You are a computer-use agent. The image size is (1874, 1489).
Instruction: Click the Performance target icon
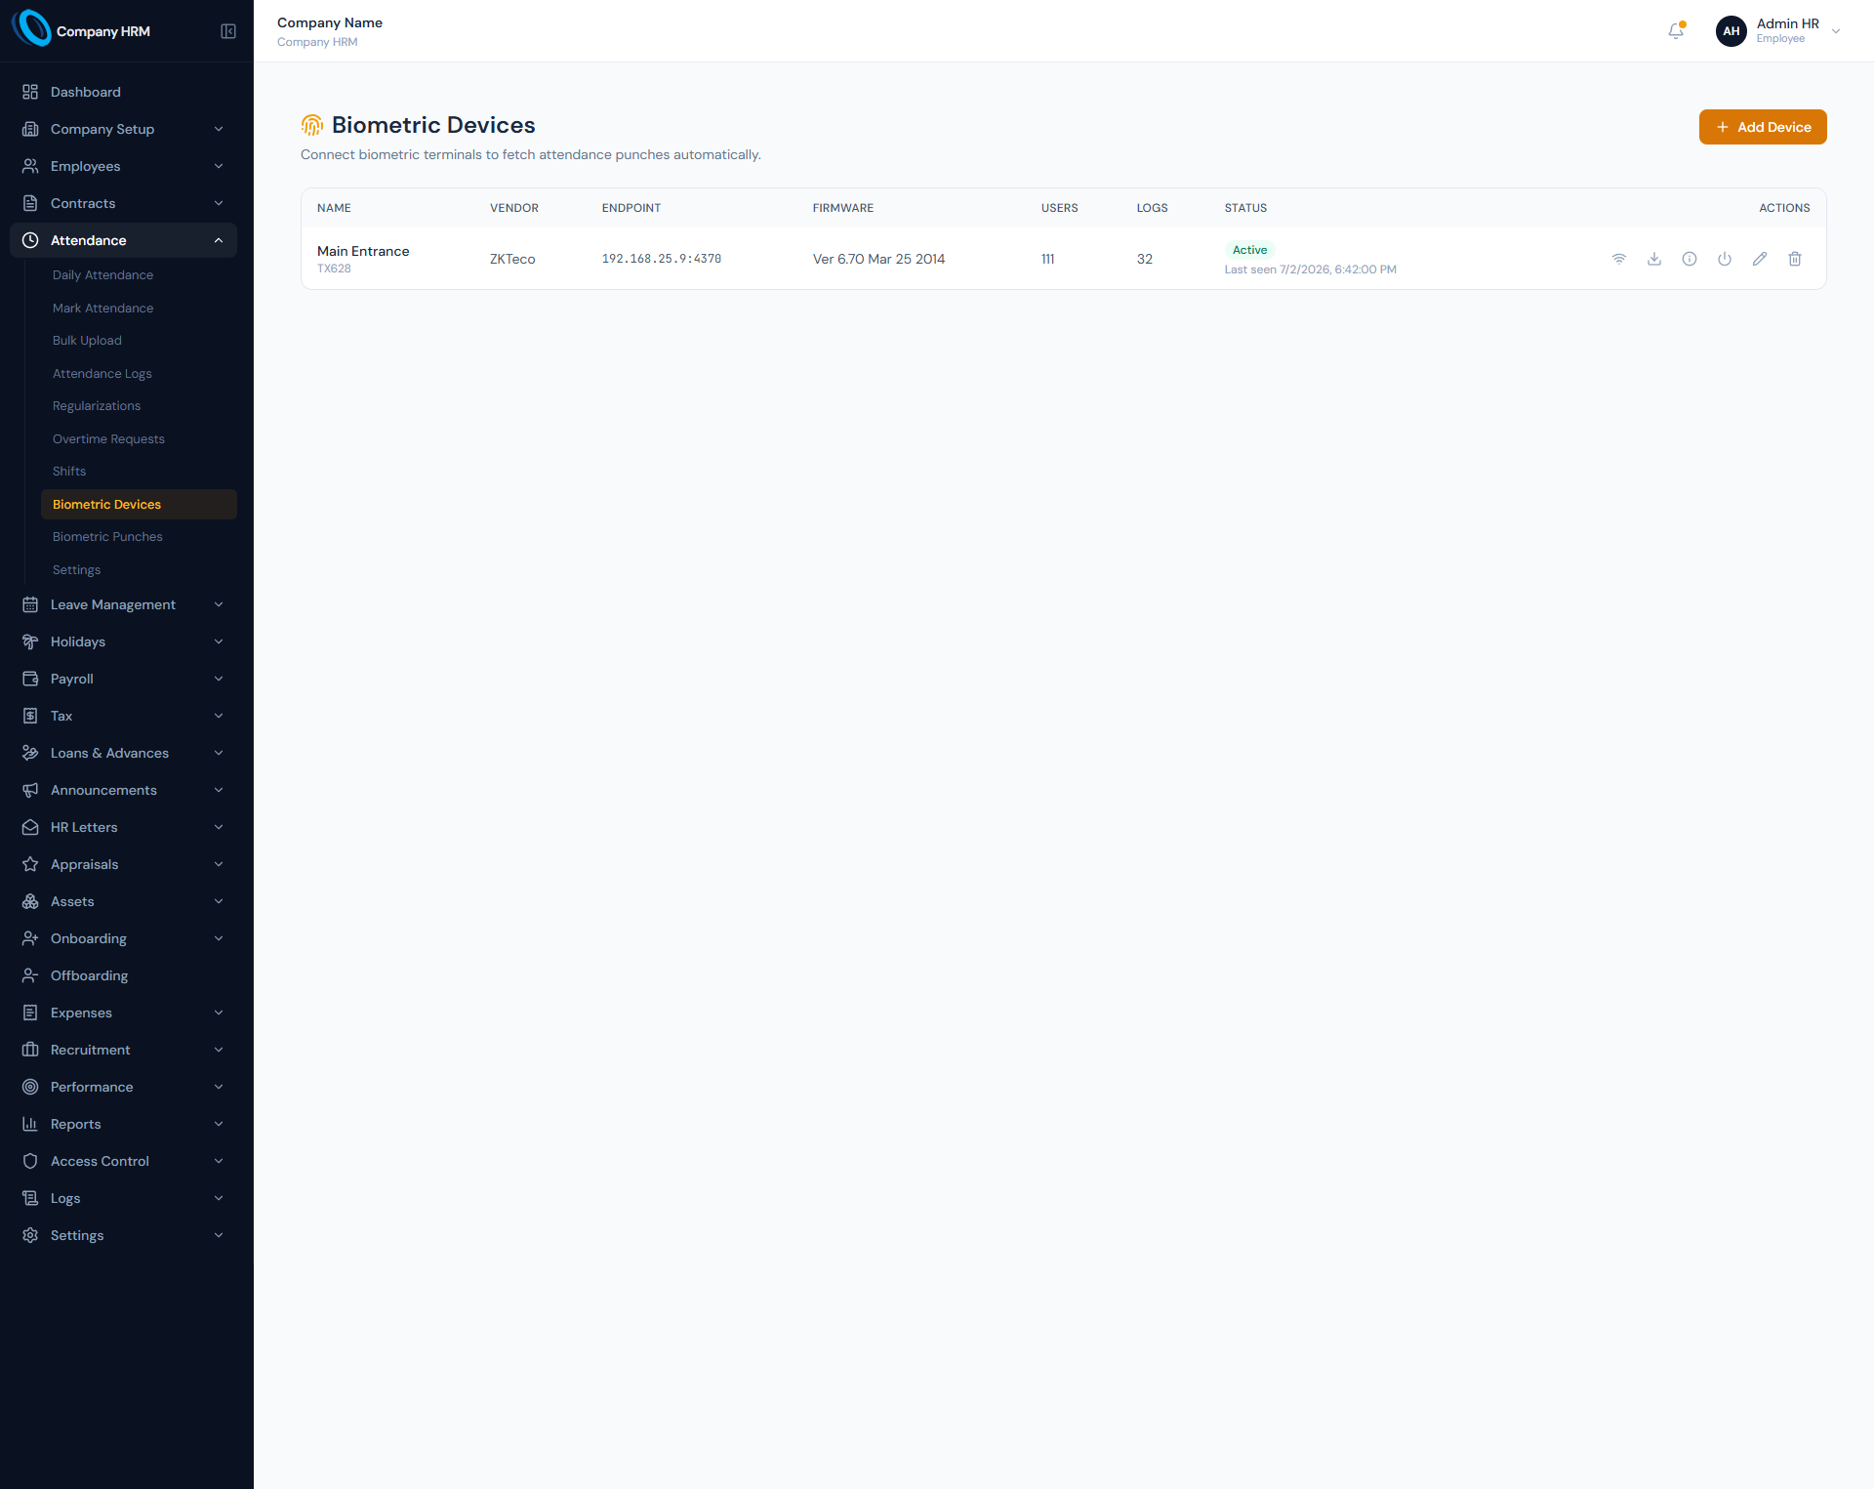(x=30, y=1087)
